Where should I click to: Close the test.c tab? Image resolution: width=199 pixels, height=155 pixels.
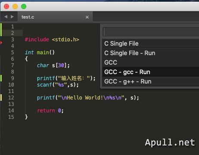(87, 17)
